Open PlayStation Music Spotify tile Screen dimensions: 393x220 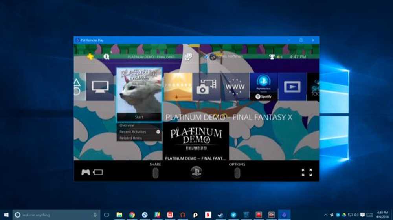(x=264, y=87)
